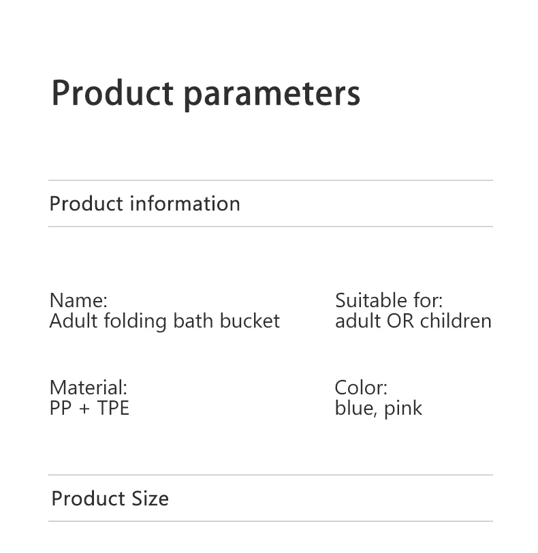The width and height of the screenshot is (538, 553).
Task: Click the TPE material abbreviation
Action: pos(113,408)
